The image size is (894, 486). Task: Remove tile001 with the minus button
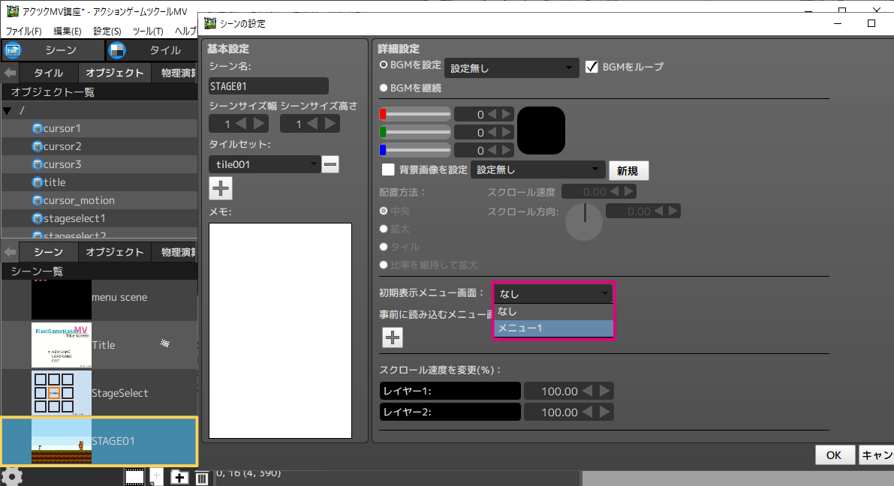[x=330, y=164]
